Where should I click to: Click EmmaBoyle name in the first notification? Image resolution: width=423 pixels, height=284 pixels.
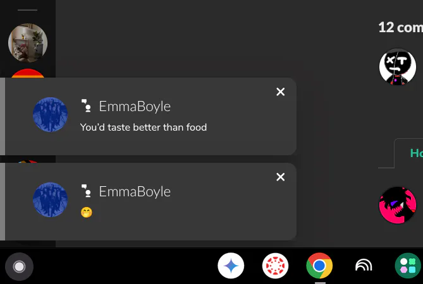click(x=135, y=106)
